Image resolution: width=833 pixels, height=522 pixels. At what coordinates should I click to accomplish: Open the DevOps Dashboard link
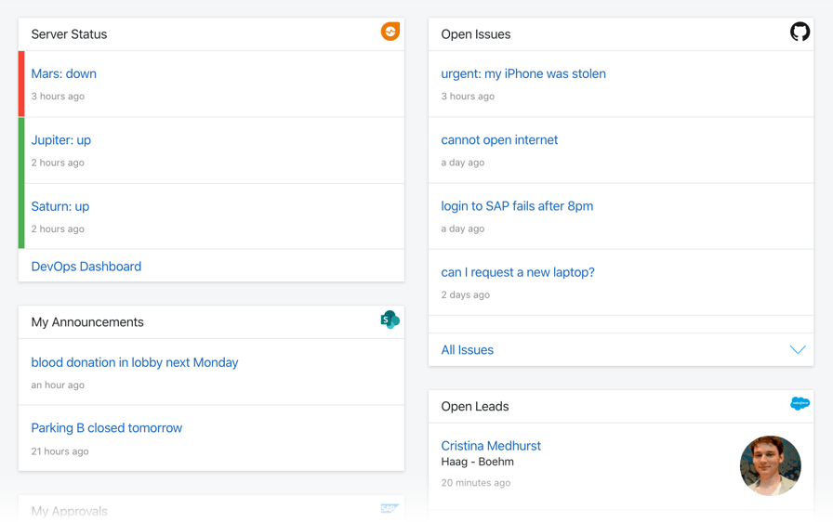click(86, 267)
